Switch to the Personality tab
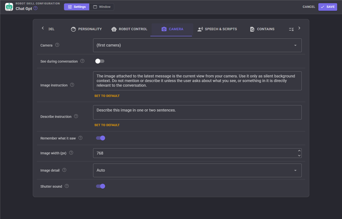Screen dimensions: 342x219 click(x=87, y=29)
